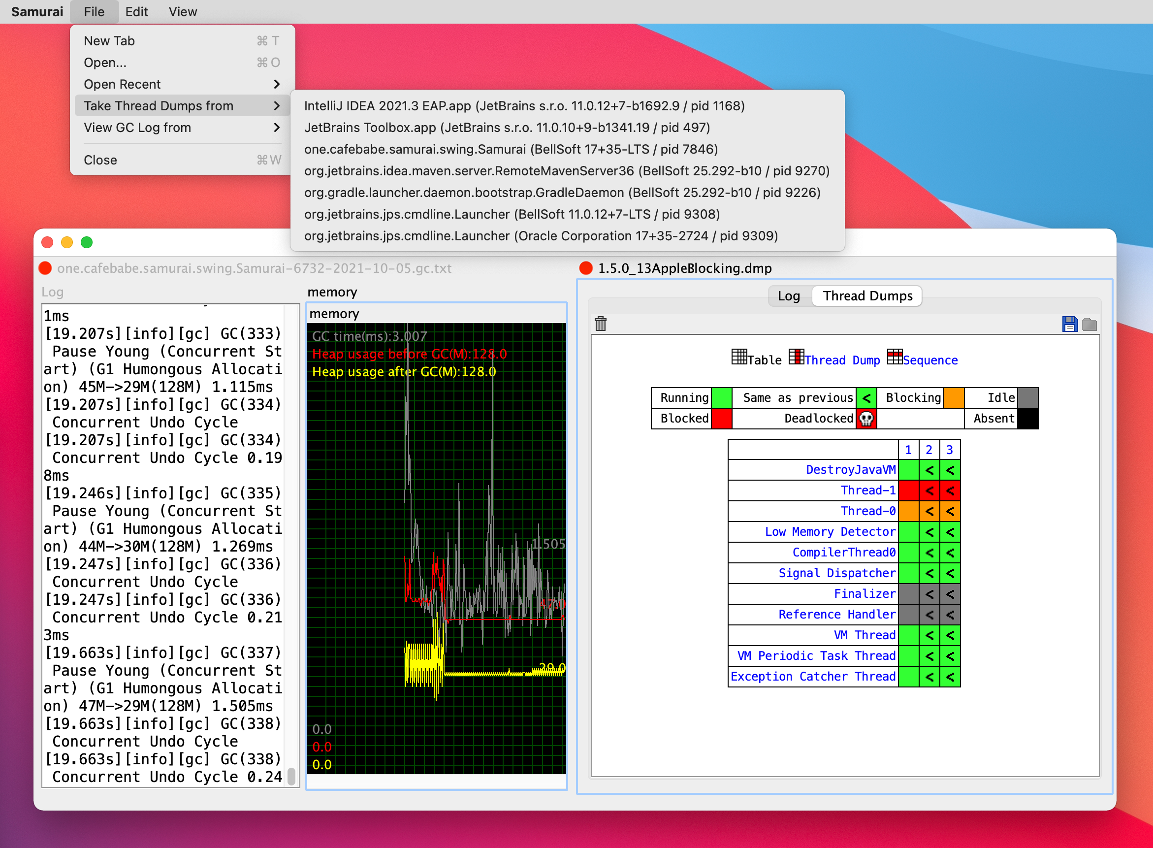Take thread dump from jps Launcher pid 9309
Viewport: 1153px width, 848px height.
click(567, 235)
